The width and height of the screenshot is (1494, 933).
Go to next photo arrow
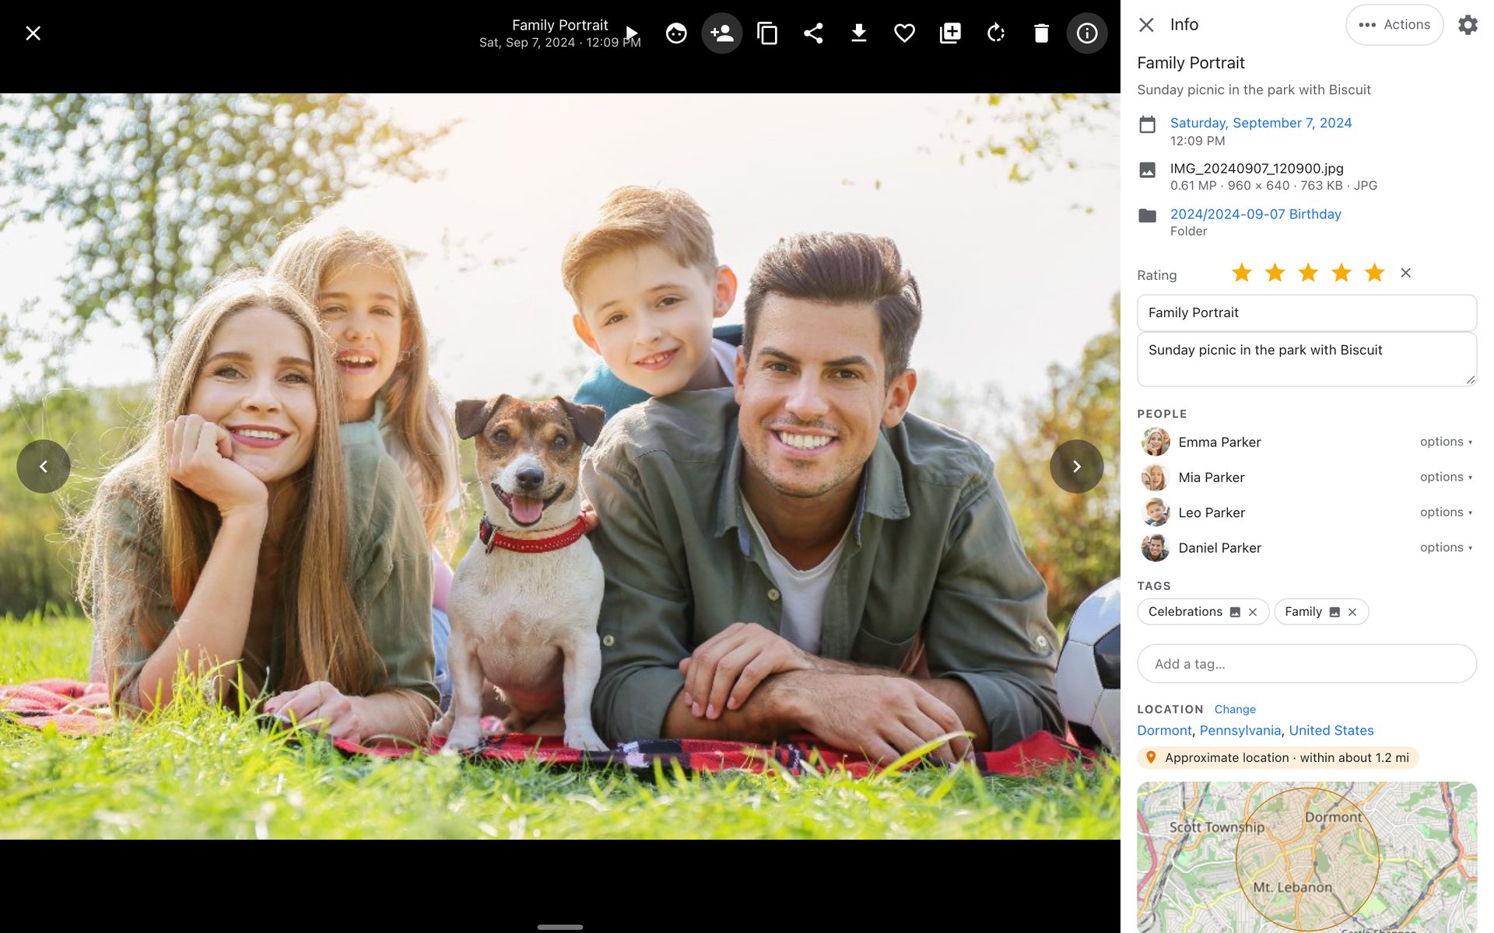[1077, 466]
